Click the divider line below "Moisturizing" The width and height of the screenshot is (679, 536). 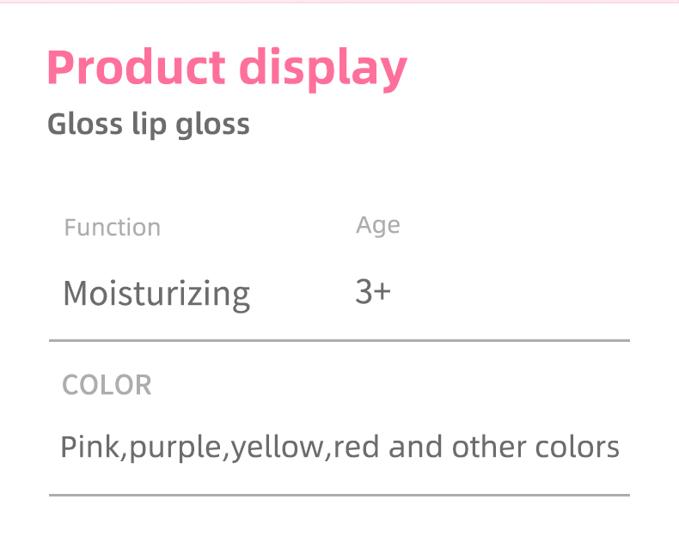tap(339, 340)
